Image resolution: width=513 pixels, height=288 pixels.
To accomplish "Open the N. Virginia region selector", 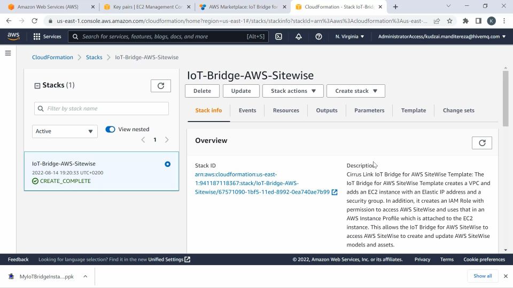I will pyautogui.click(x=349, y=37).
